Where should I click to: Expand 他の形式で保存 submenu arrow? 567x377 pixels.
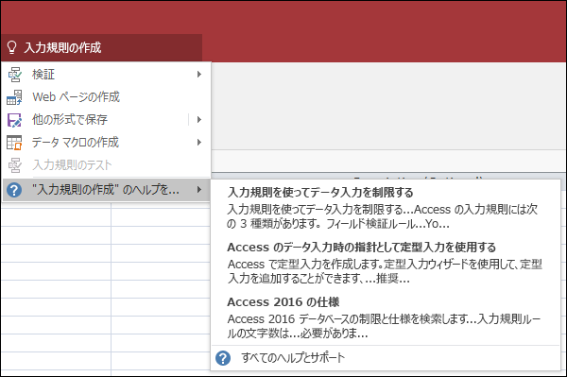tap(198, 120)
